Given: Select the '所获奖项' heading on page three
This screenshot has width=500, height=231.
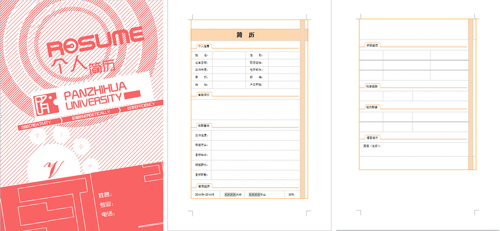Looking at the screenshot, I should tap(372, 45).
